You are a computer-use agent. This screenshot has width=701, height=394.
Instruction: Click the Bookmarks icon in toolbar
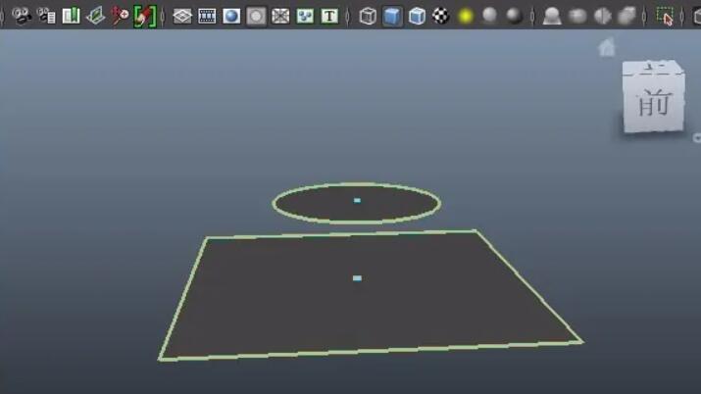click(x=71, y=16)
